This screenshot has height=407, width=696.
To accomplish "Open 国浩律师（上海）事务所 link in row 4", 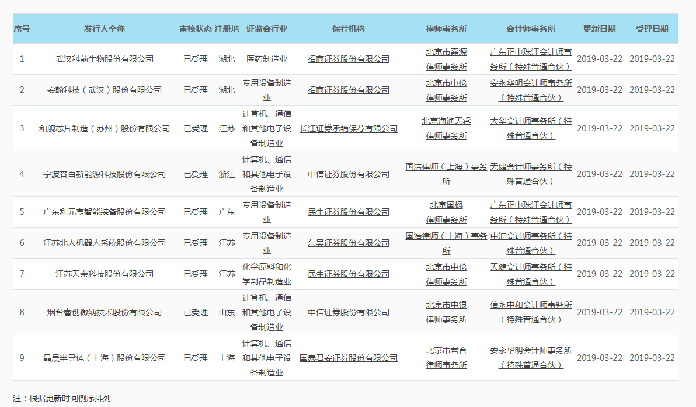I will pyautogui.click(x=446, y=174).
